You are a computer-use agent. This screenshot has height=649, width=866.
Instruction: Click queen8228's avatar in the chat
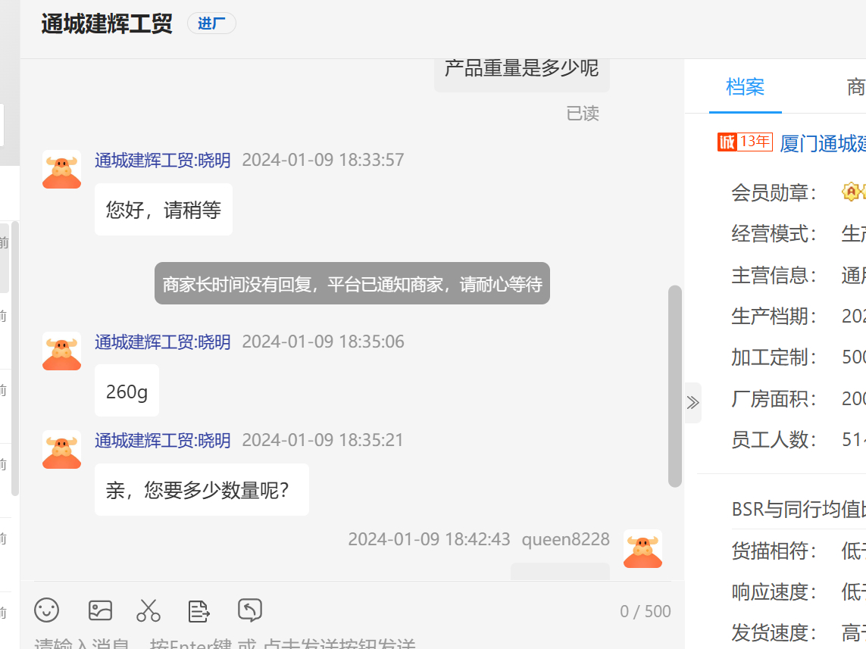pyautogui.click(x=642, y=549)
